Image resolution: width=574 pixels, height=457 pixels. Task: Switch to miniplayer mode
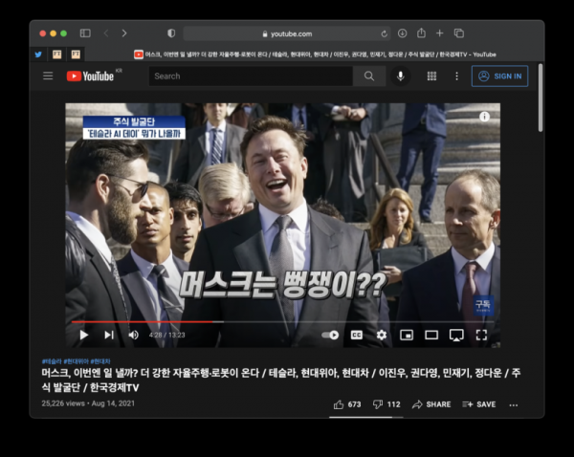(x=407, y=335)
